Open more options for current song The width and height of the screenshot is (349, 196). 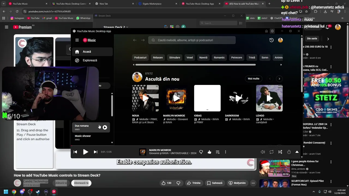tap(225, 152)
